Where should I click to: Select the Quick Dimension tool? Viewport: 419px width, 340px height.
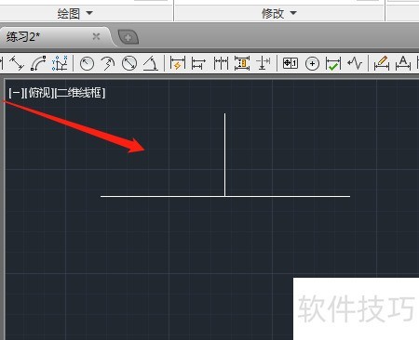coord(178,63)
